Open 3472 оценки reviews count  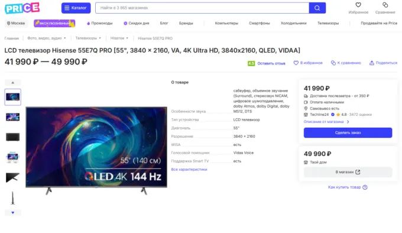[x=360, y=115]
